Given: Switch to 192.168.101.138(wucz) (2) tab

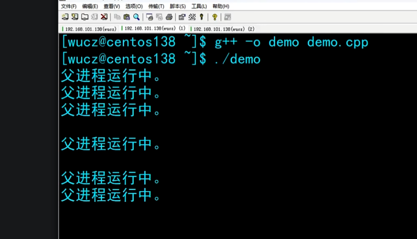Looking at the screenshot, I should click(x=223, y=29).
